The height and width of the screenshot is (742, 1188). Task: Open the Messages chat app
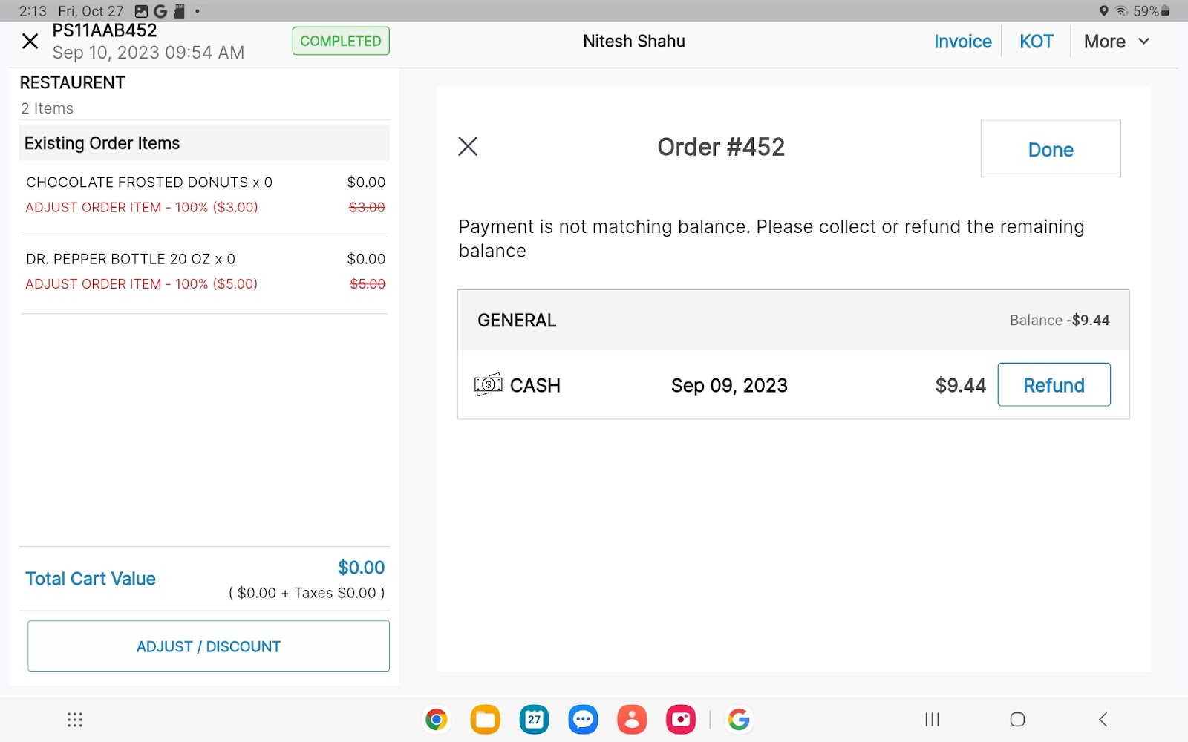[583, 719]
